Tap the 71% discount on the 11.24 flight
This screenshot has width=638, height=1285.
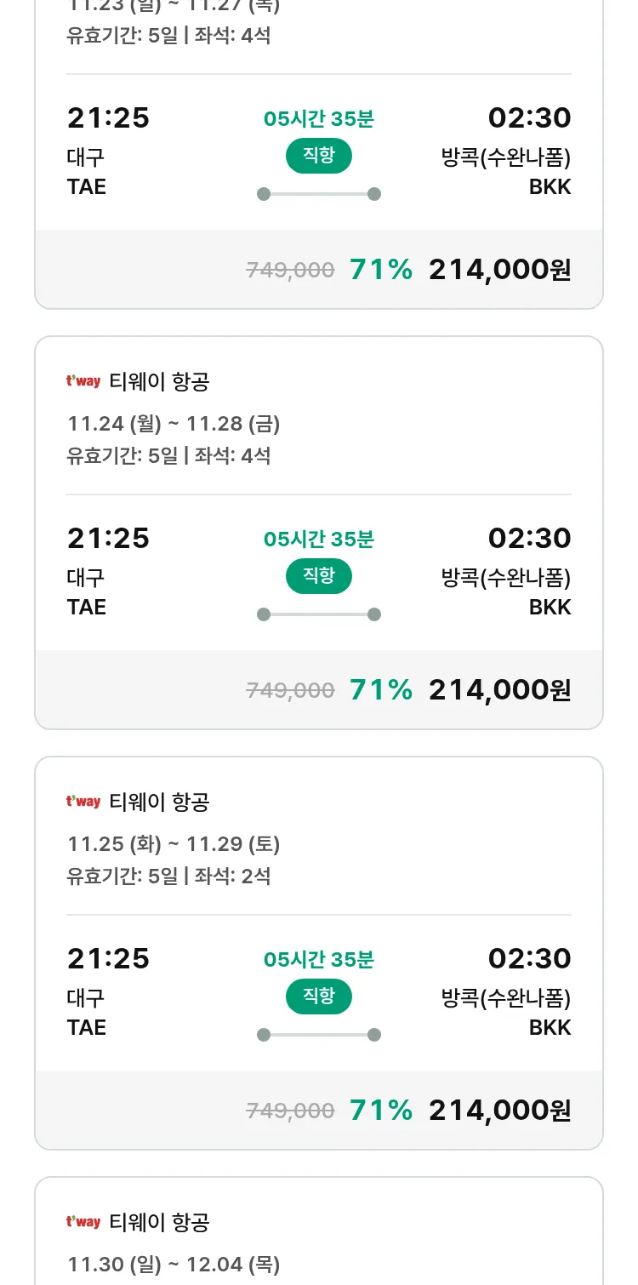pos(381,690)
